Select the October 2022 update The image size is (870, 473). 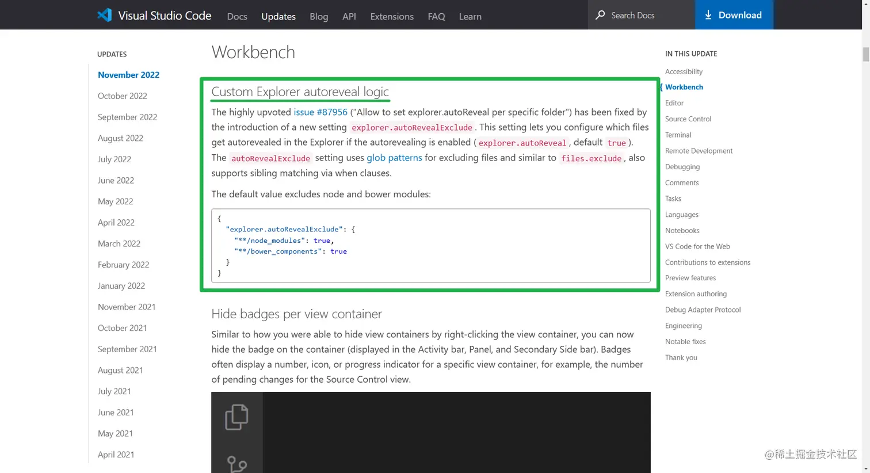[x=123, y=96]
